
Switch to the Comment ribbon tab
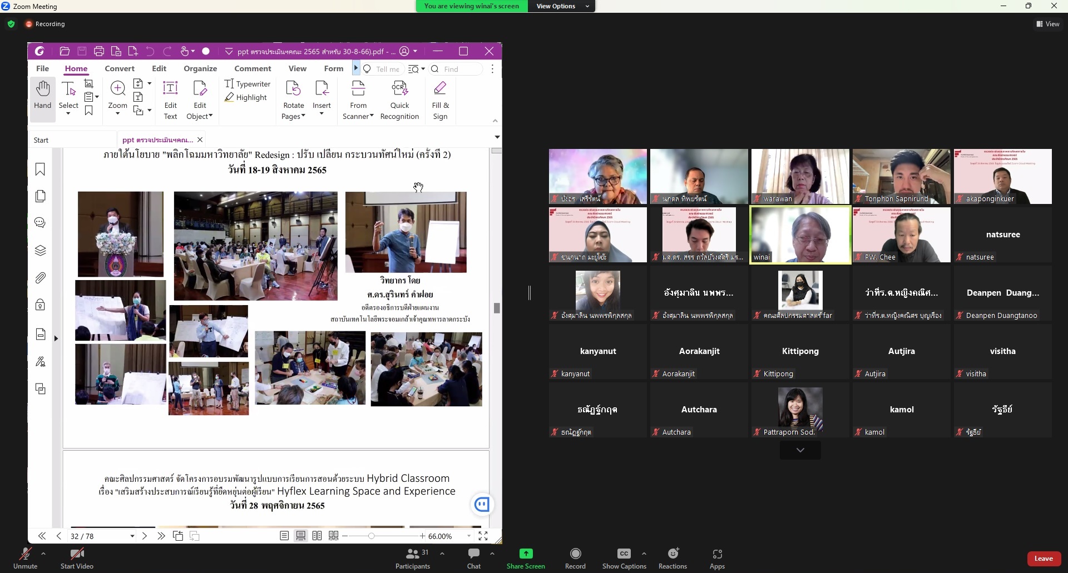coord(253,68)
